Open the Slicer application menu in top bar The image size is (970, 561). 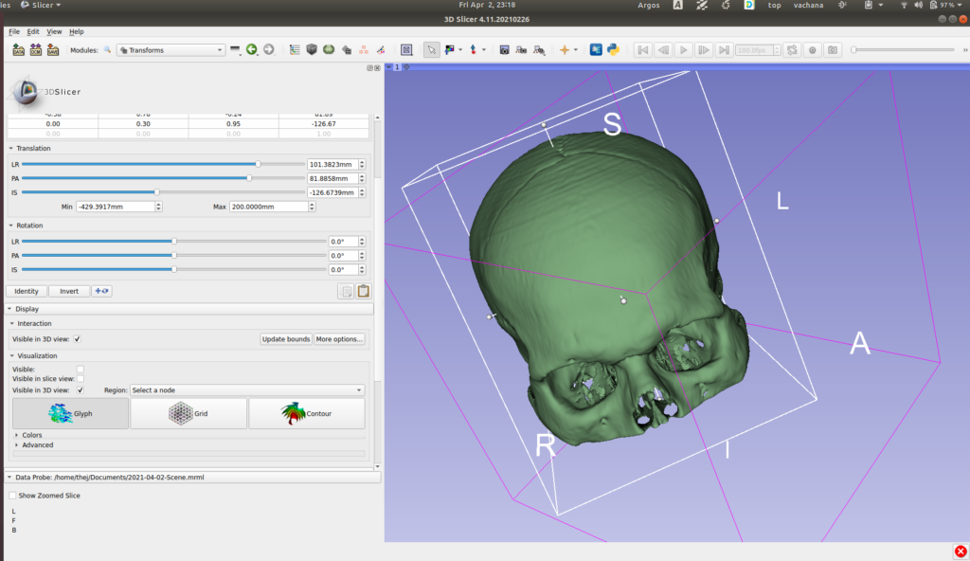[42, 5]
